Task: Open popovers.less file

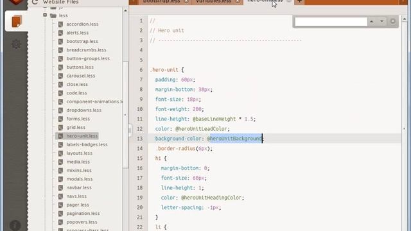Action: coord(82,223)
